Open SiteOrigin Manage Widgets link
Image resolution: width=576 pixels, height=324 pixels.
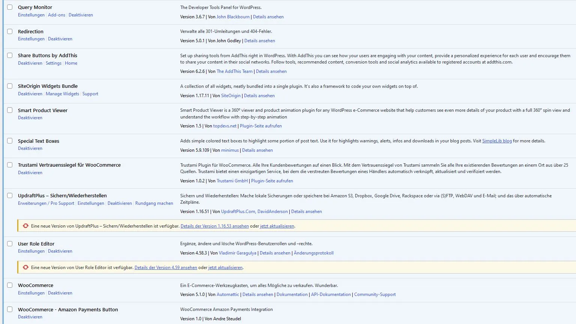point(62,94)
